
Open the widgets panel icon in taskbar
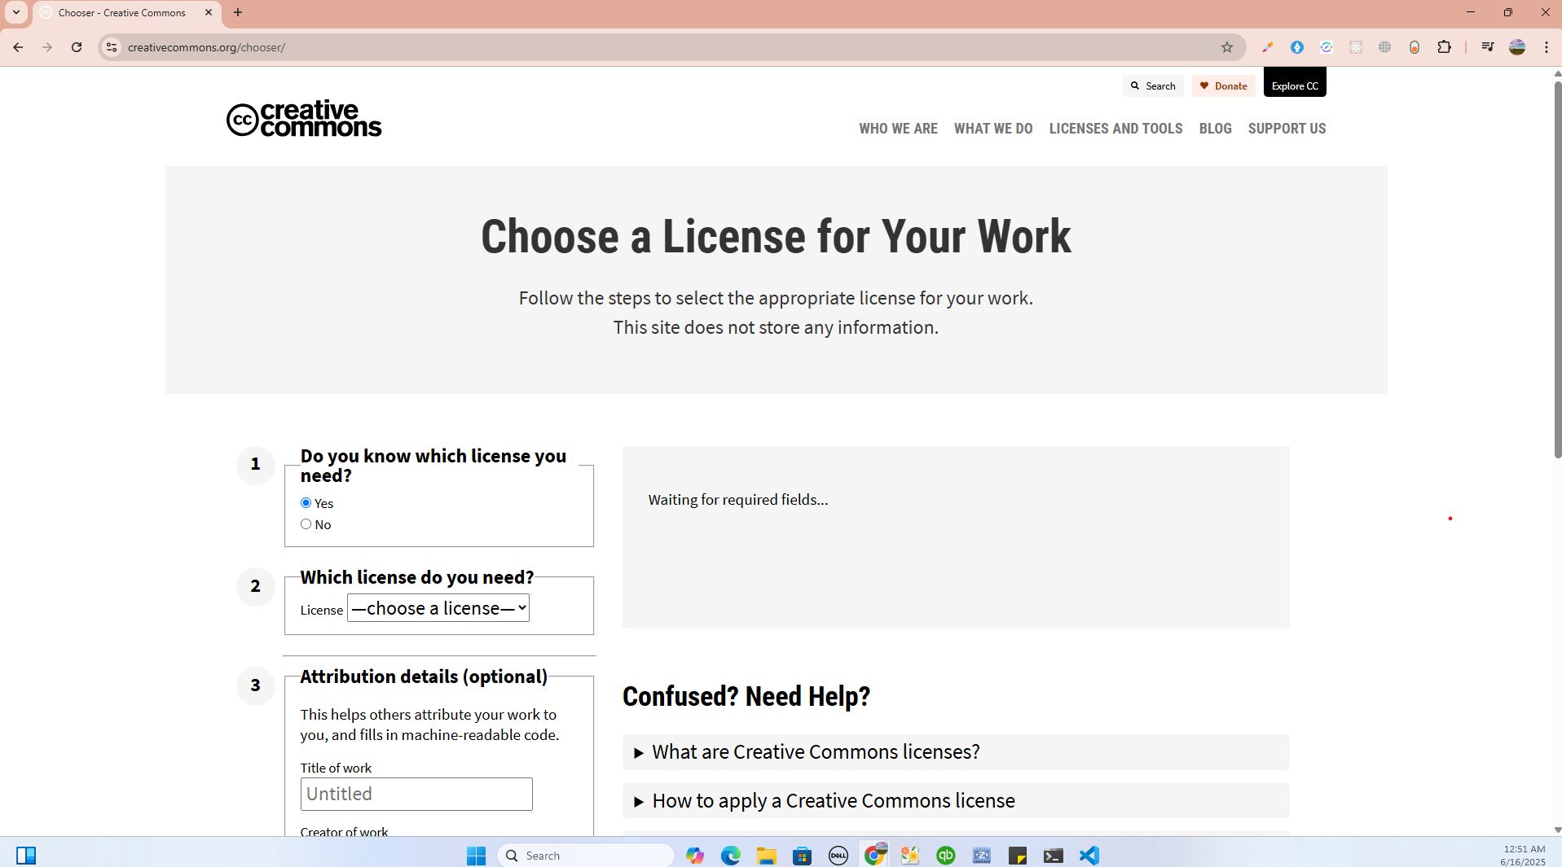tap(26, 856)
